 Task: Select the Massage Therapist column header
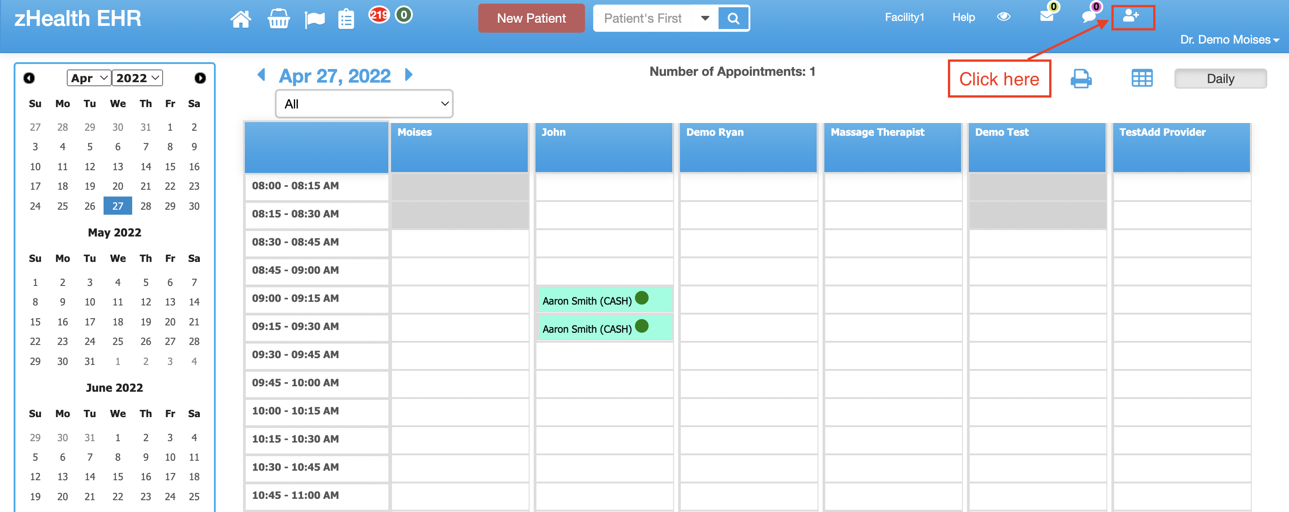[x=892, y=148]
